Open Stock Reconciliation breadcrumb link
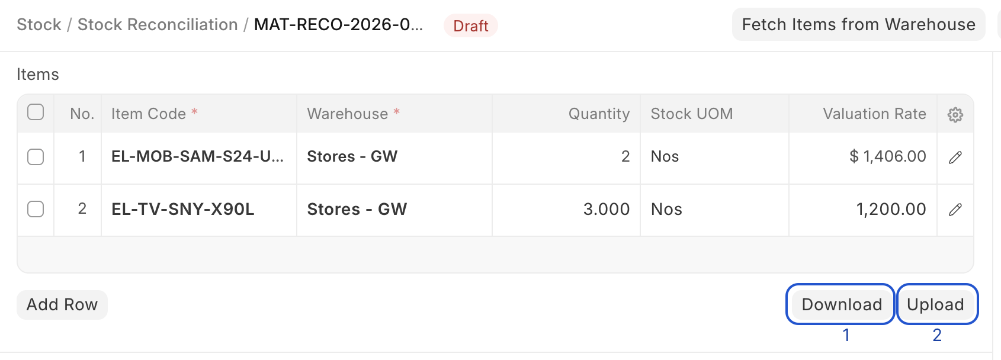 (158, 25)
